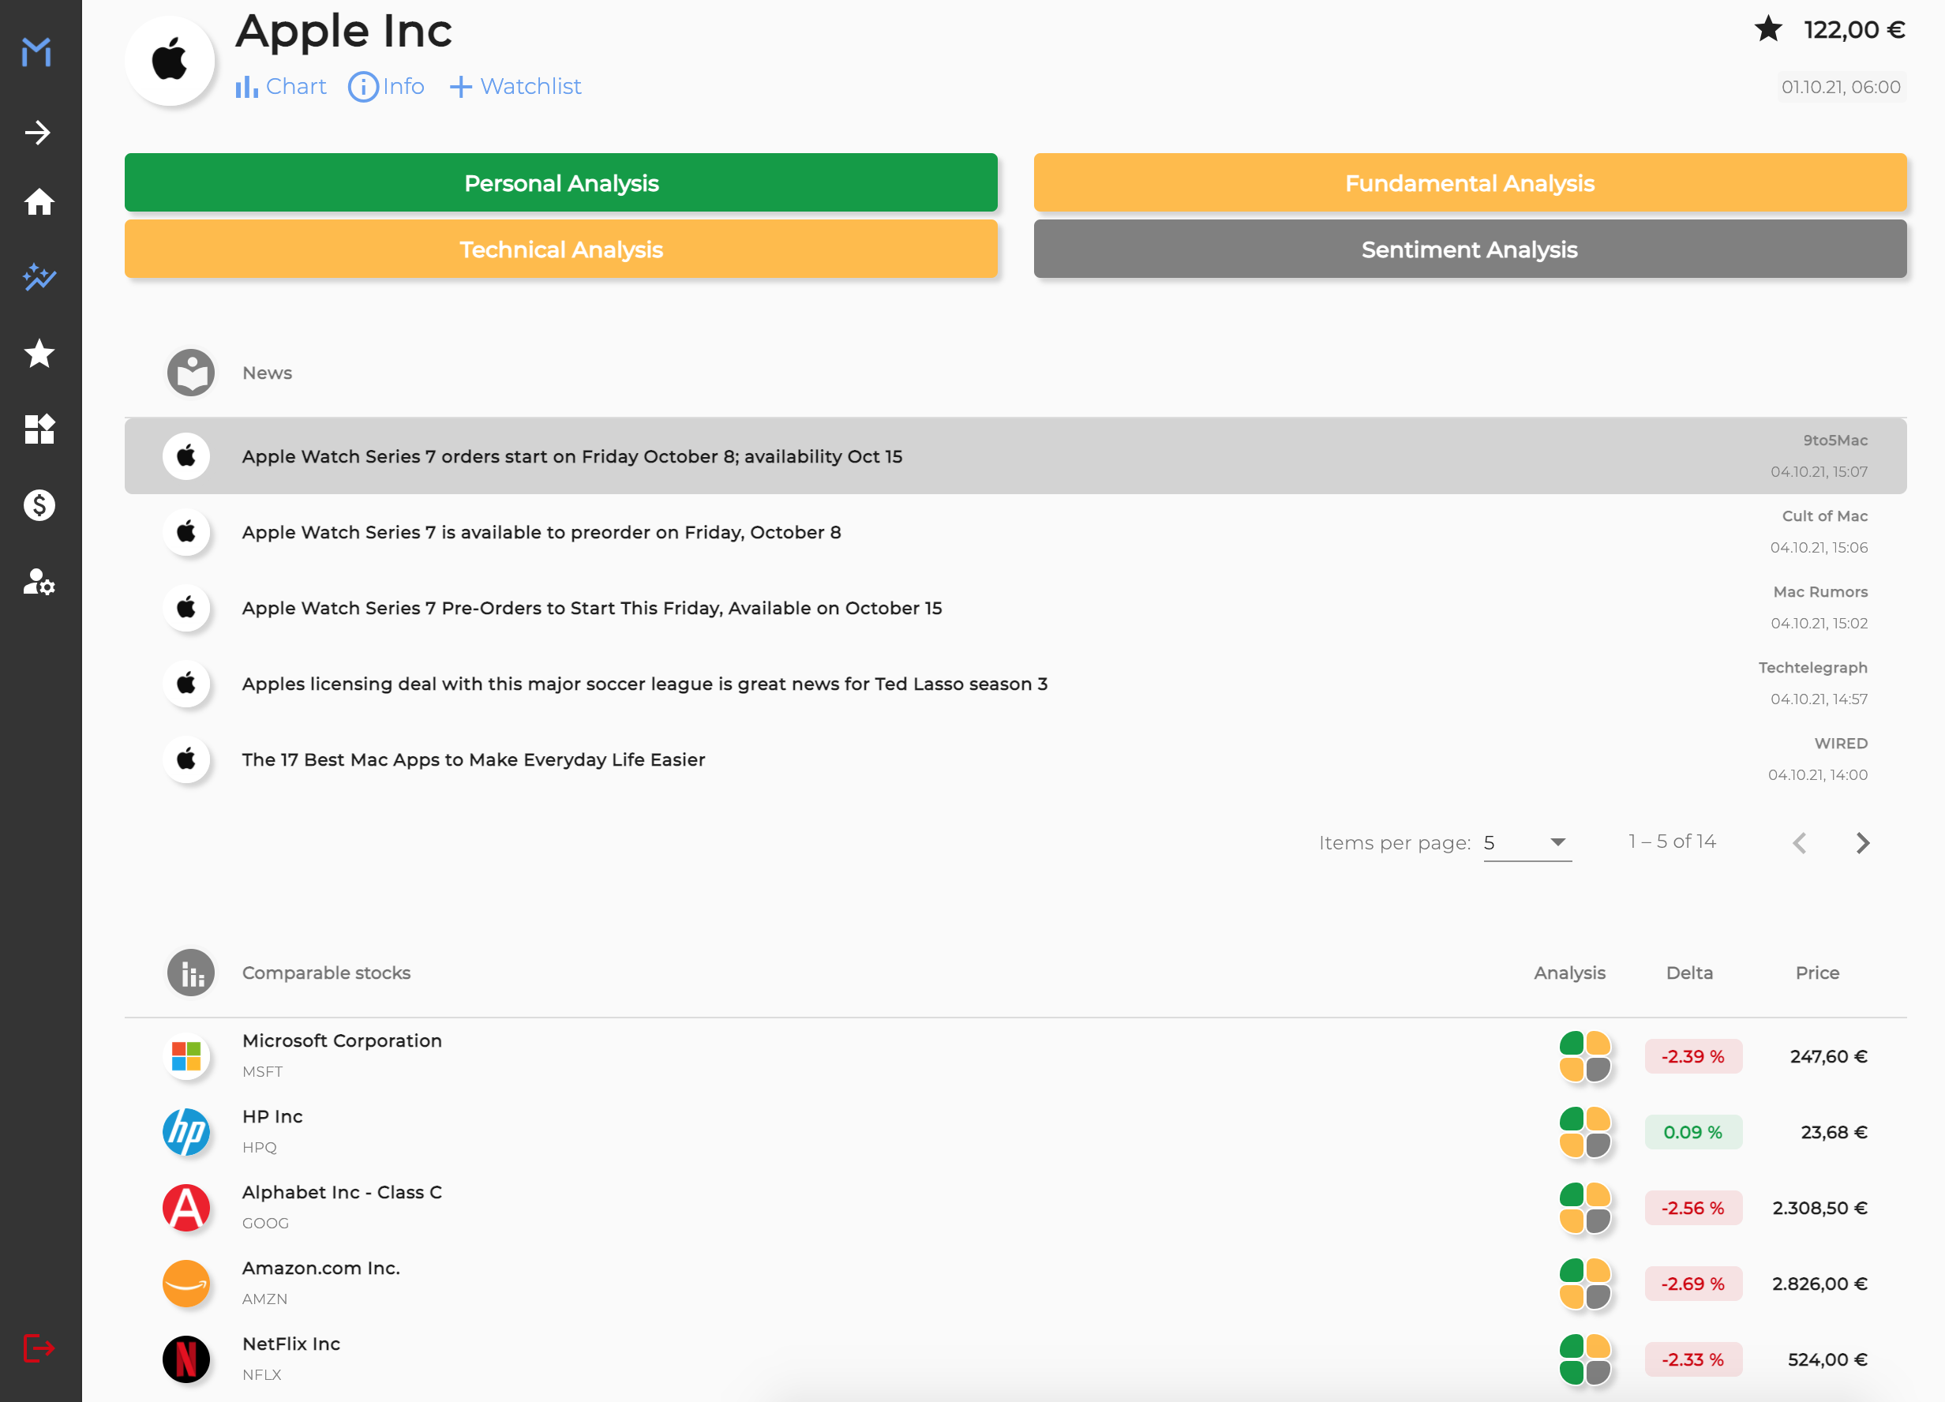This screenshot has height=1402, width=1945.
Task: Open the analysis sparkline chart icon
Action: 39,276
